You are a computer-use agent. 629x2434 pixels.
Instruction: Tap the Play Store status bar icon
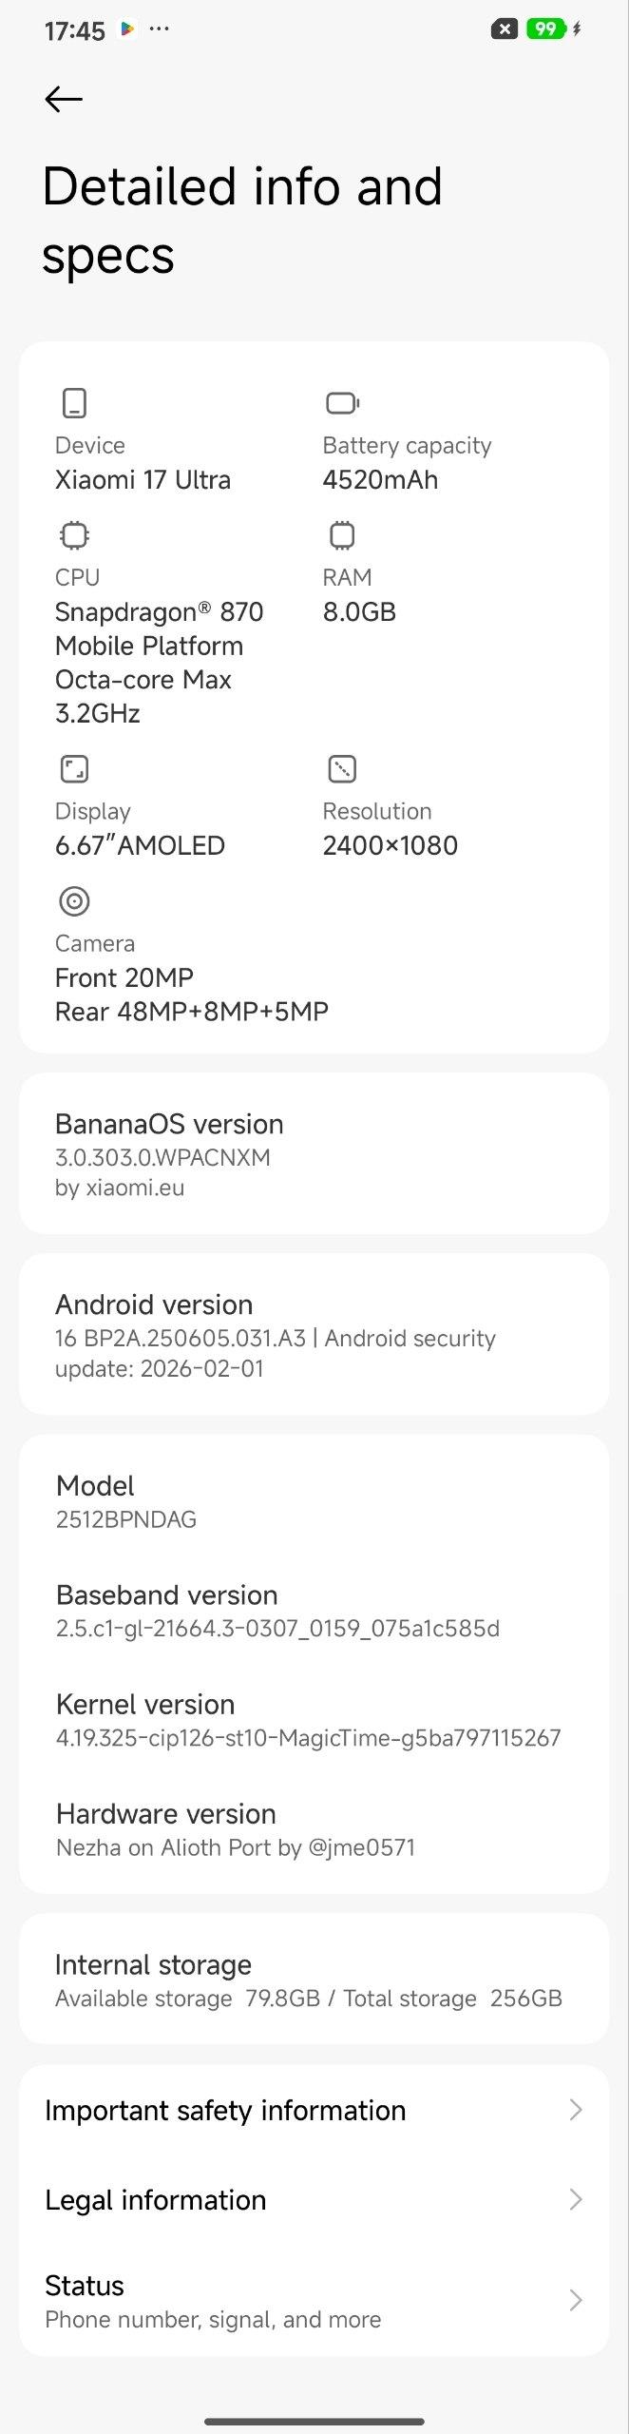pyautogui.click(x=126, y=29)
